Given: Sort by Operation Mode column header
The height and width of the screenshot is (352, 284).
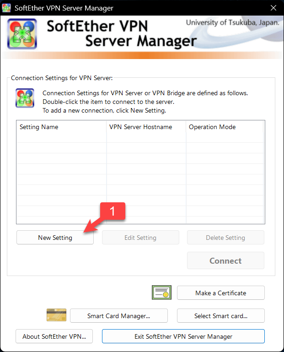Looking at the screenshot, I should (225, 127).
